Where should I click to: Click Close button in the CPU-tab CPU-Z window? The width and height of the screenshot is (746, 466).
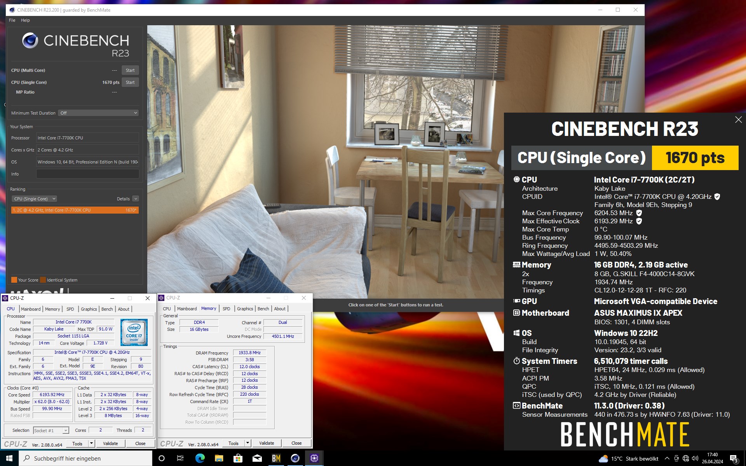tap(140, 443)
